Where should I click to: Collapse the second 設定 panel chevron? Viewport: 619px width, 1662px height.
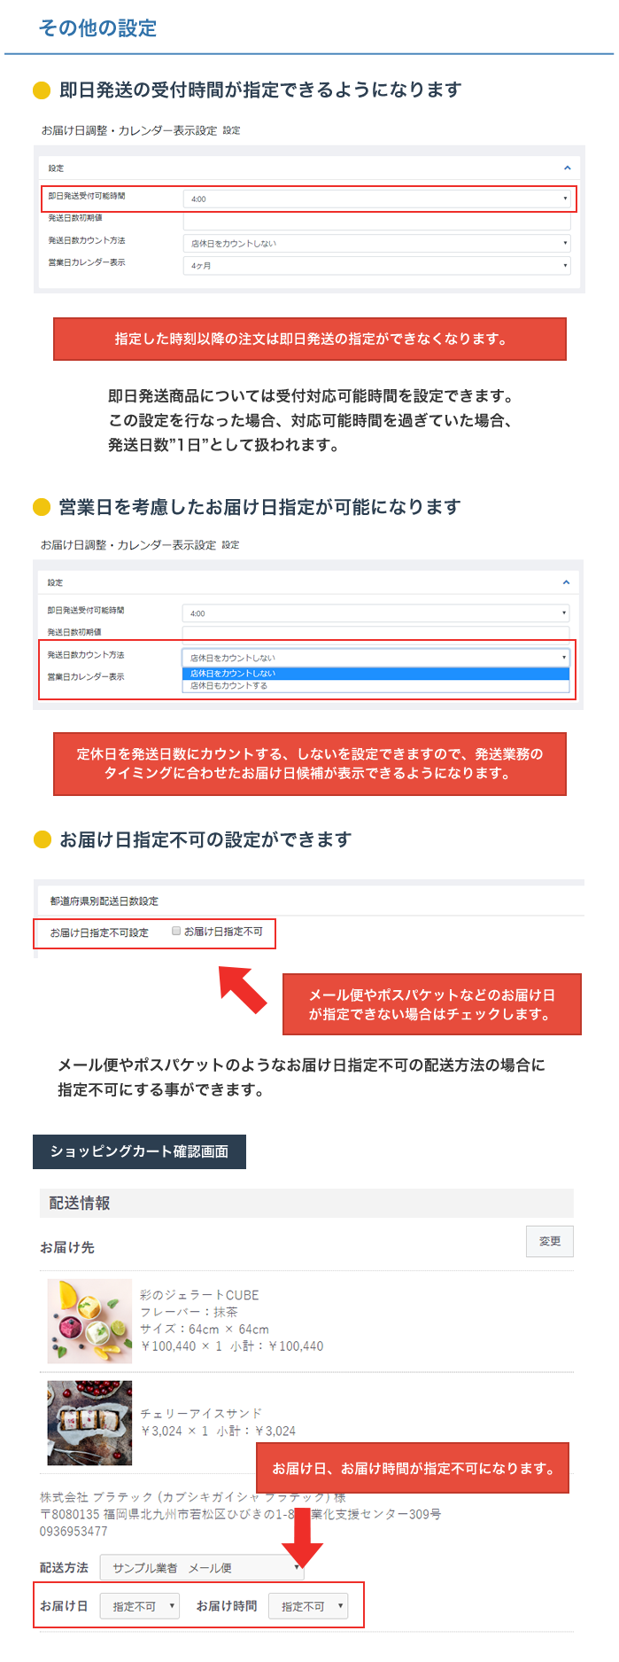point(566,582)
